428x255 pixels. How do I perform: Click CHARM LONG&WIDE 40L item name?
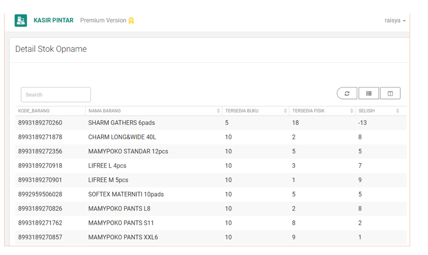[x=122, y=137]
